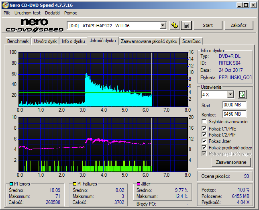The image size is (259, 210).
Task: Click the Start button
Action: click(x=208, y=25)
